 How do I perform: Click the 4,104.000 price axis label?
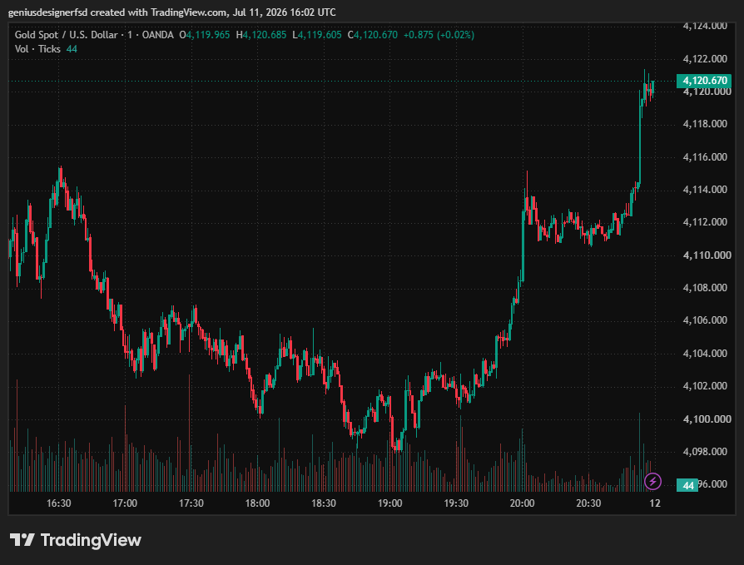(x=705, y=354)
